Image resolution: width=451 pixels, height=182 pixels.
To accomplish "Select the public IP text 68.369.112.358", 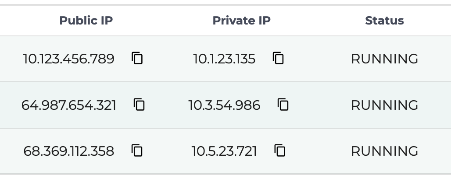I will (68, 151).
